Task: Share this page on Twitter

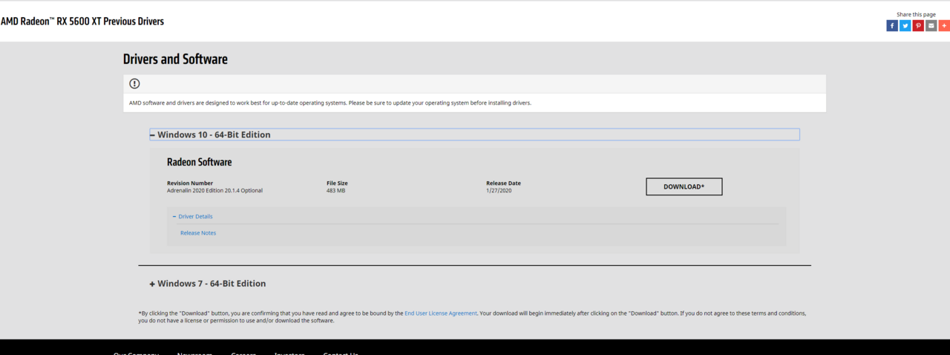Action: coord(905,26)
